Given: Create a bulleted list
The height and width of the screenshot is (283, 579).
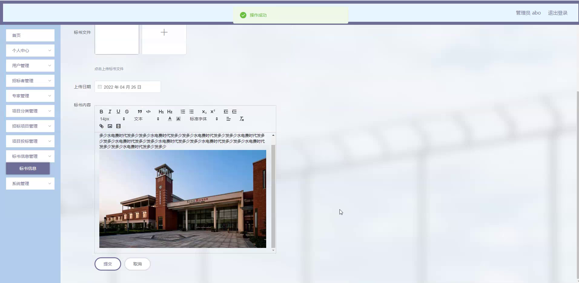Looking at the screenshot, I should tap(191, 112).
